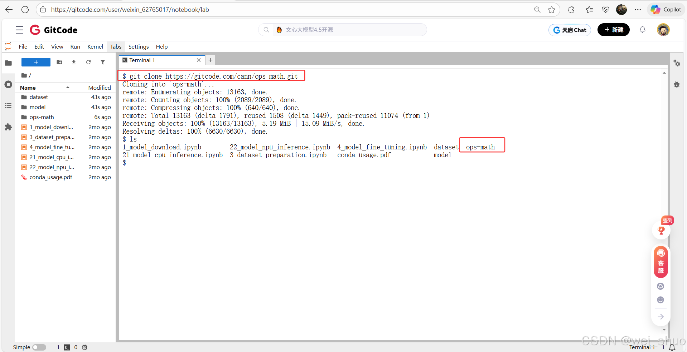Collapse the floating toolbar with arrow
The image size is (687, 352).
661,317
